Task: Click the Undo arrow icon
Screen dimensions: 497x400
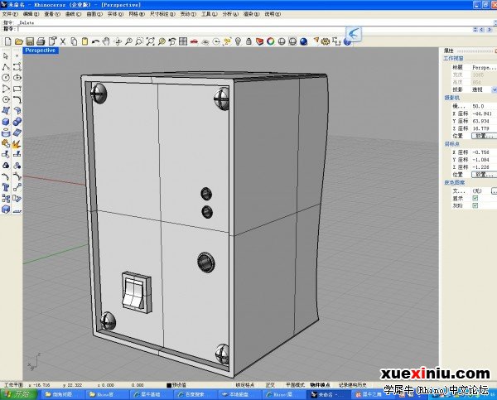Action: 95,41
